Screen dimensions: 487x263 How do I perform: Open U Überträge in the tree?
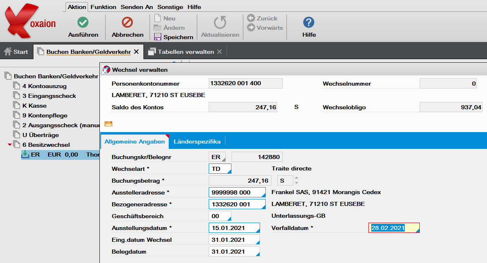pos(40,135)
